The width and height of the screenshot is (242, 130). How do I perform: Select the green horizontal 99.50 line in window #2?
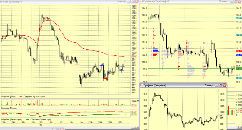click(192, 69)
